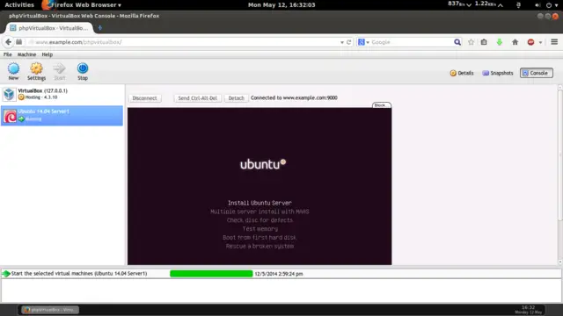Click the Adblock red icon
The image size is (563, 316).
[530, 42]
